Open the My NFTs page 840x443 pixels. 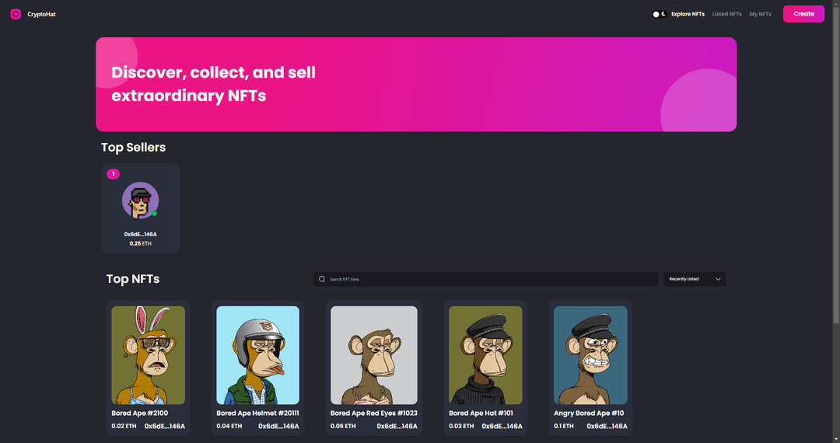[x=760, y=14]
